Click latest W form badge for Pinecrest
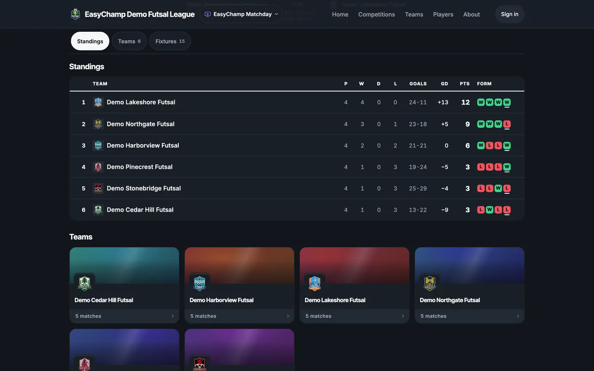Screen dimensions: 594x371 click(x=507, y=167)
